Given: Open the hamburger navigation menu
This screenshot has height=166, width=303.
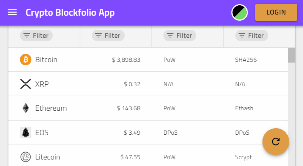Looking at the screenshot, I should pyautogui.click(x=12, y=12).
